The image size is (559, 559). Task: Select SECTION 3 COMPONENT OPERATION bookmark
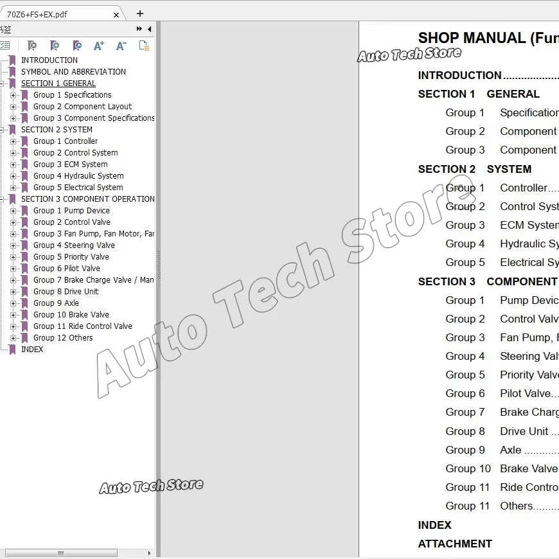click(x=87, y=199)
